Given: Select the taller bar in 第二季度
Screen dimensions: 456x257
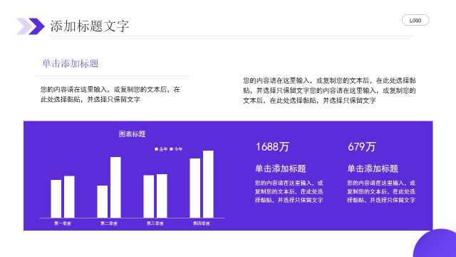Looking at the screenshot, I should click(115, 187).
